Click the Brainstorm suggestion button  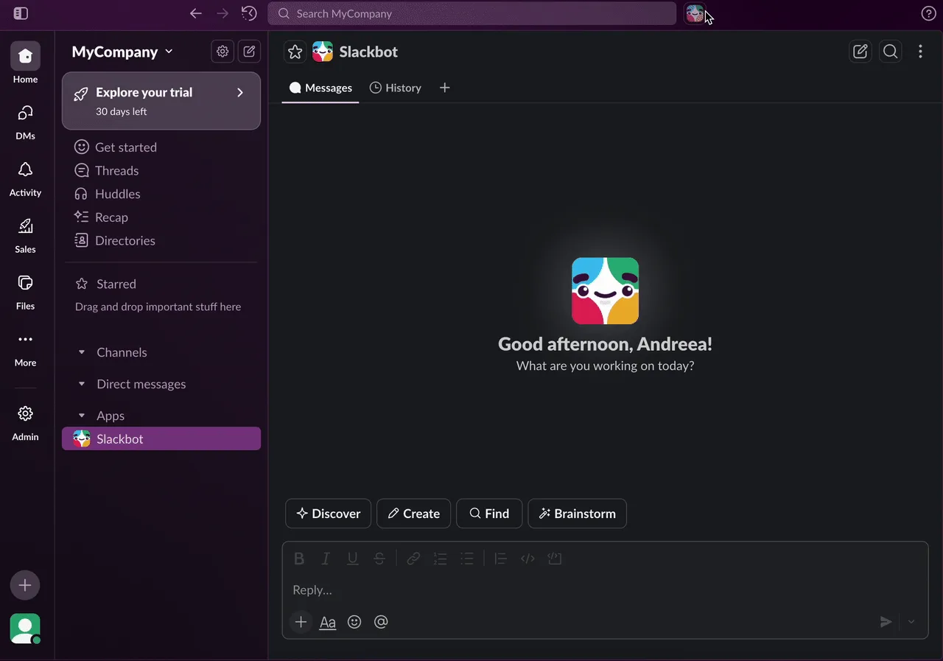pos(577,514)
